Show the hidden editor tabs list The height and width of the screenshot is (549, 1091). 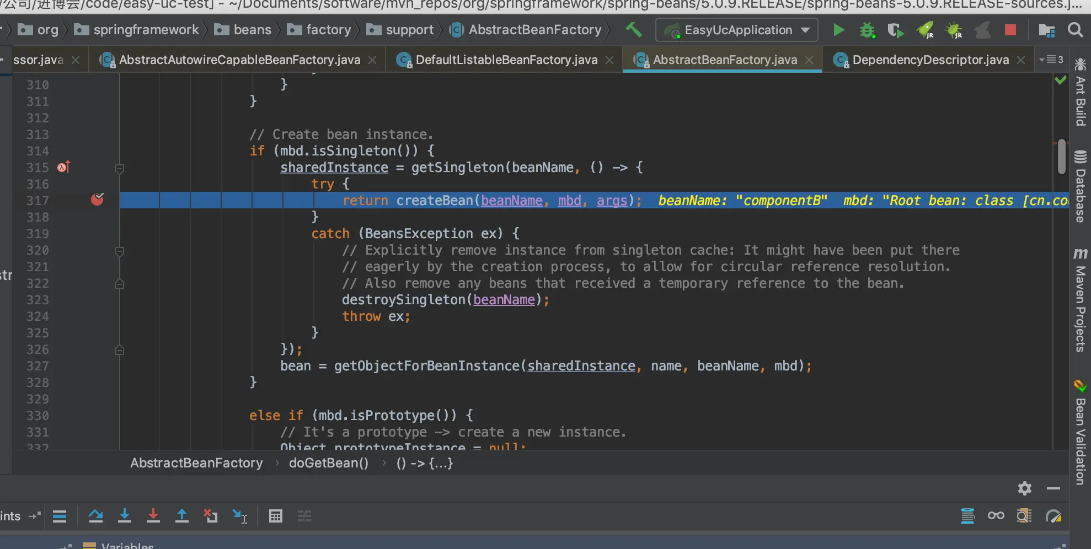(x=1051, y=60)
